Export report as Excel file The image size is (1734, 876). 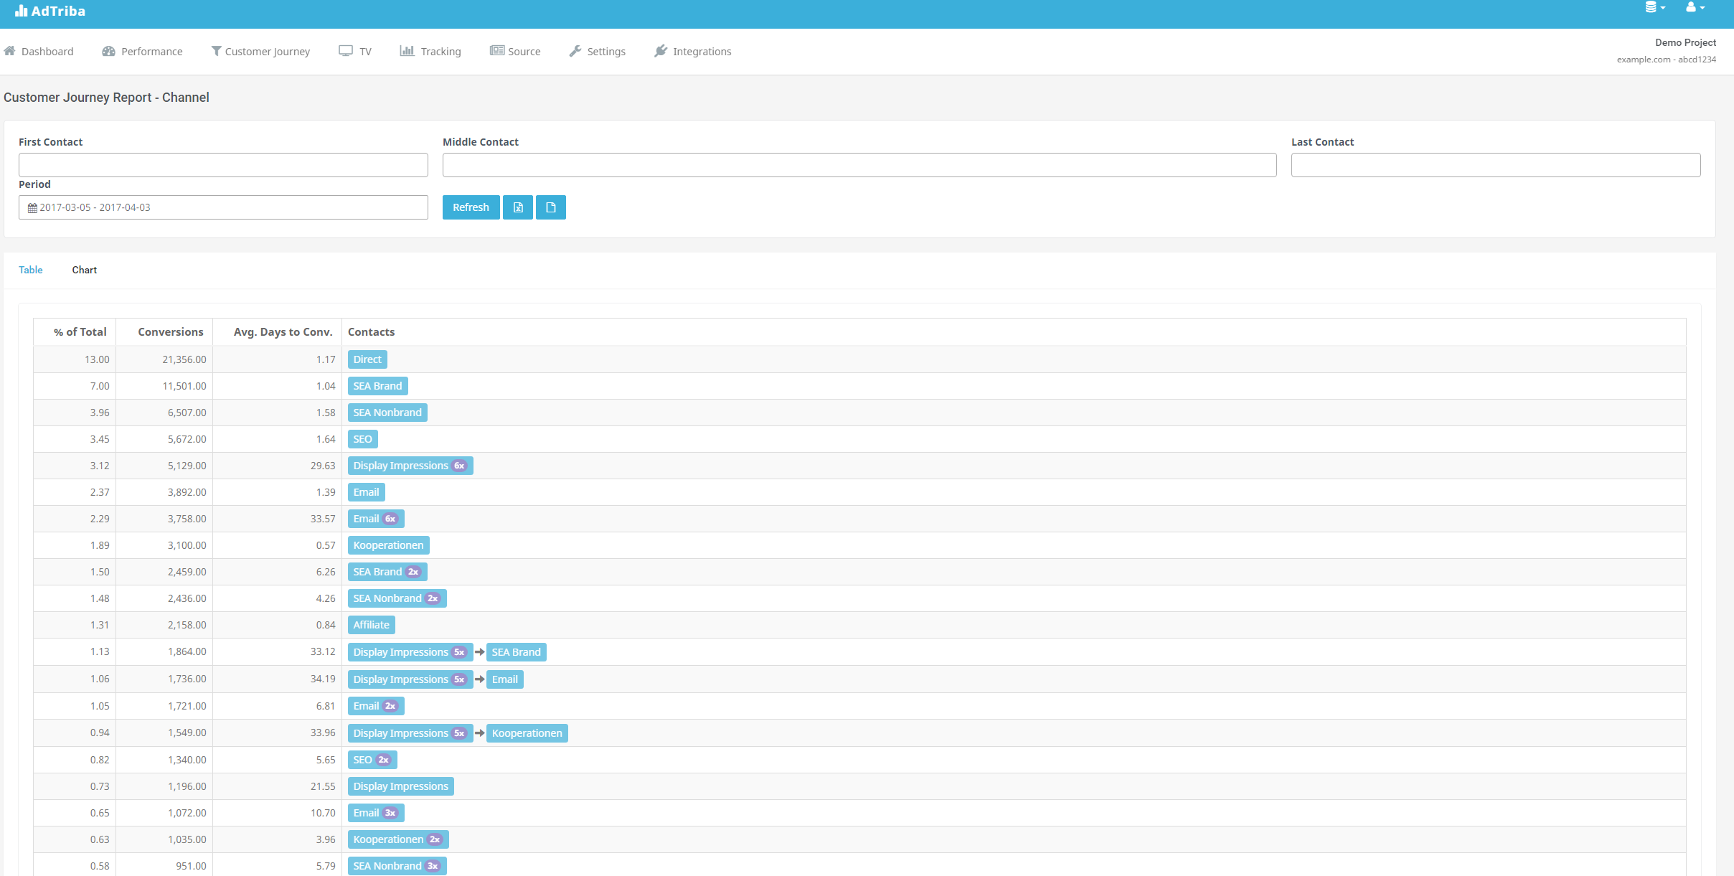[x=517, y=207]
